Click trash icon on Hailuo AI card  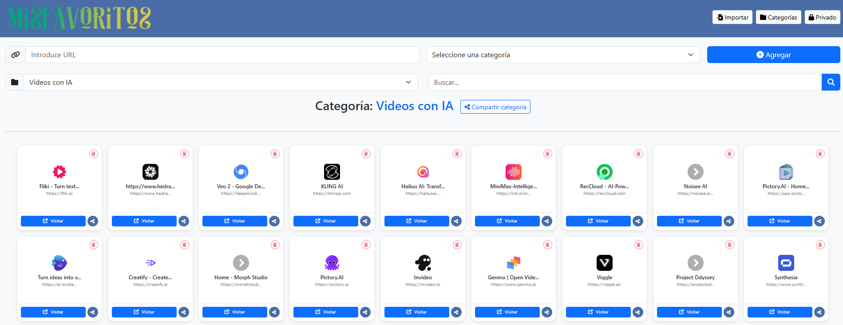(457, 154)
